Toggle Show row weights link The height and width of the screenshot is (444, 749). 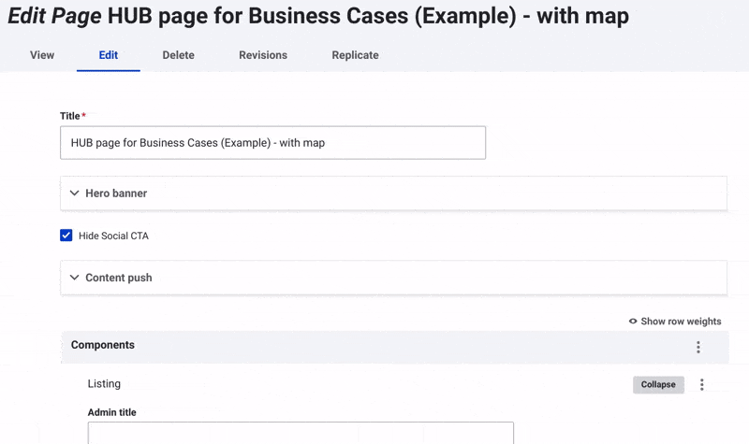(x=681, y=322)
